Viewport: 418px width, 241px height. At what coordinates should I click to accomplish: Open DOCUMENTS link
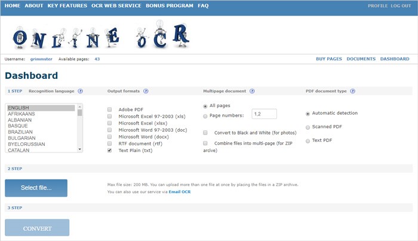(361, 59)
